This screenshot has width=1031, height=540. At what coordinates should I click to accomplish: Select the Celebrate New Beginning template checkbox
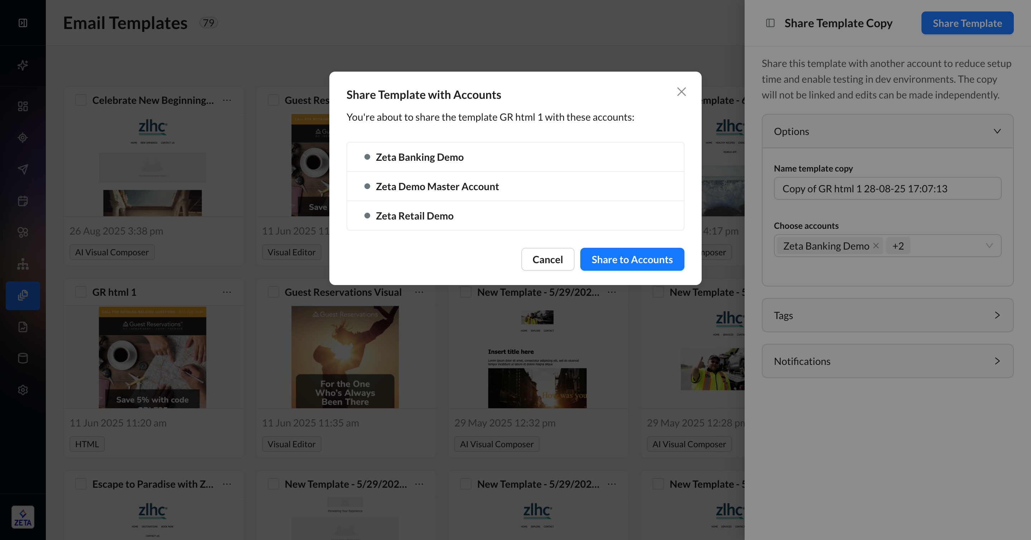[x=81, y=100]
